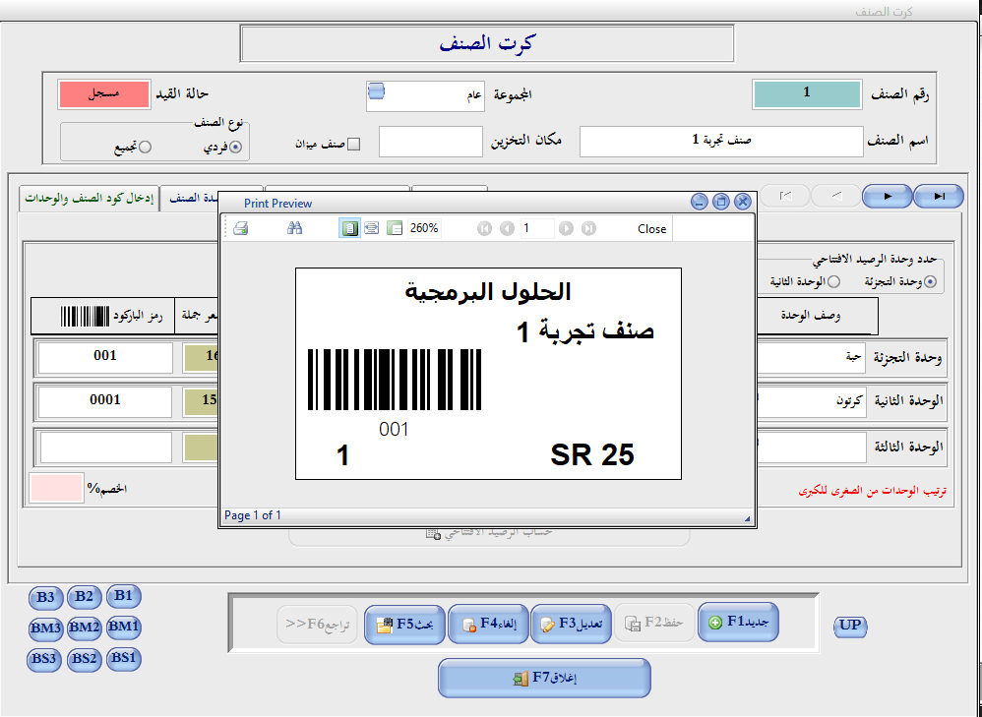This screenshot has height=717, width=982.
Task: Click the إغلاق F7 close button
Action: 544,678
